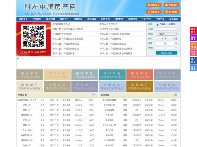This screenshot has height=147, width=197.
Task: Open the 客服QQ号 floating sidebar icon
Action: (193, 53)
